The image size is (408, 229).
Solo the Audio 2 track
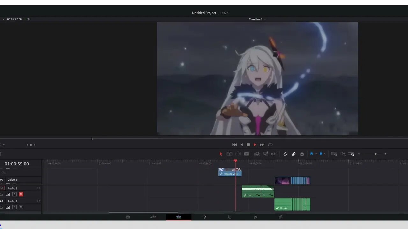click(x=14, y=207)
